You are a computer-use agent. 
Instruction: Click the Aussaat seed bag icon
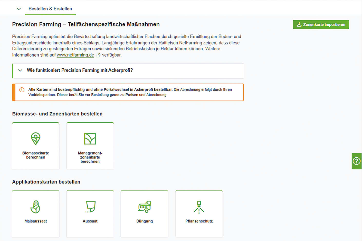(x=90, y=207)
